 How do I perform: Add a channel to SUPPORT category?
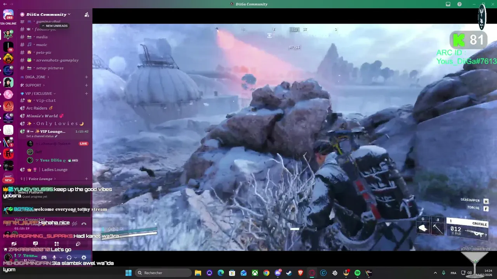tap(86, 85)
